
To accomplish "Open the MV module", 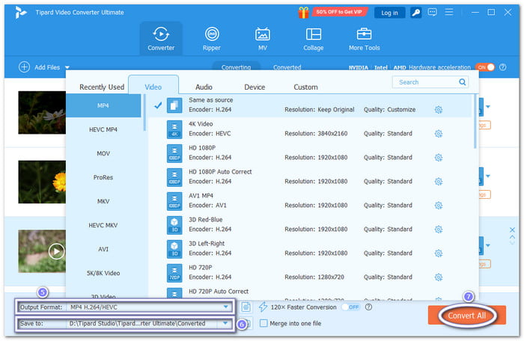I will 262,39.
